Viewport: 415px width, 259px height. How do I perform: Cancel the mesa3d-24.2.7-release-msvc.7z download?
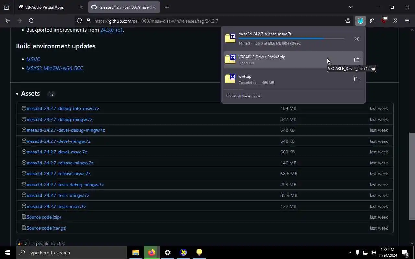356,39
